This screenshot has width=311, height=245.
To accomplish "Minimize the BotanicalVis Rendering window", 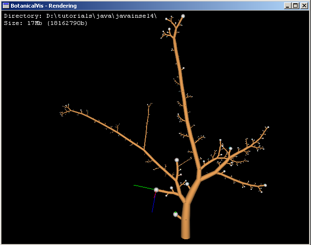I will (287, 6).
